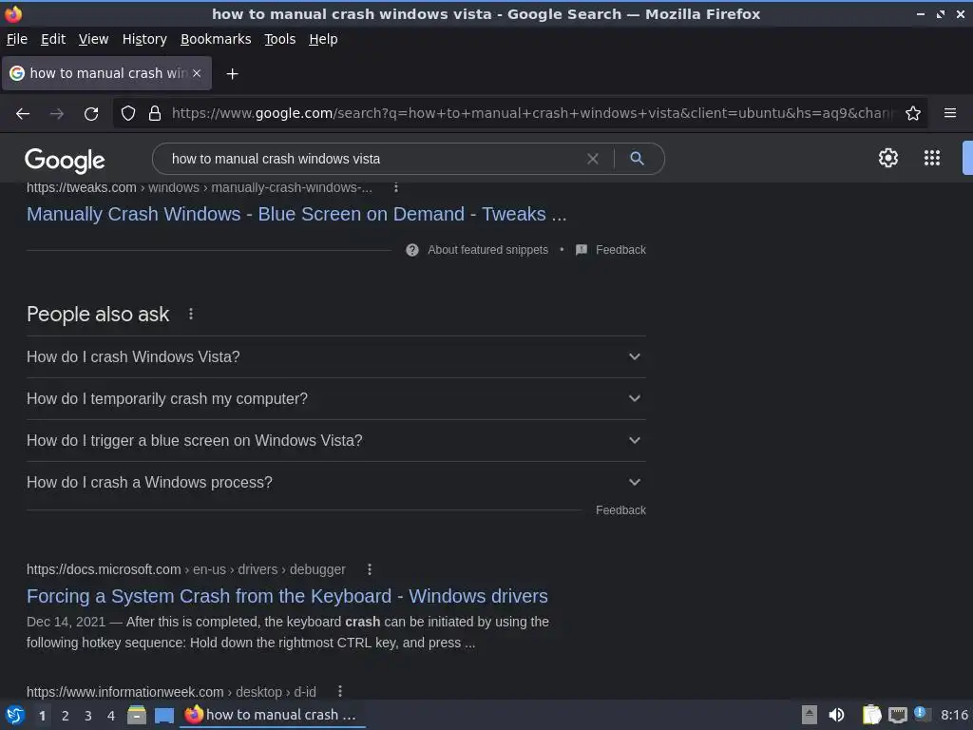Click 'About featured snippets' link
Screen dimensions: 973x730
(x=487, y=250)
